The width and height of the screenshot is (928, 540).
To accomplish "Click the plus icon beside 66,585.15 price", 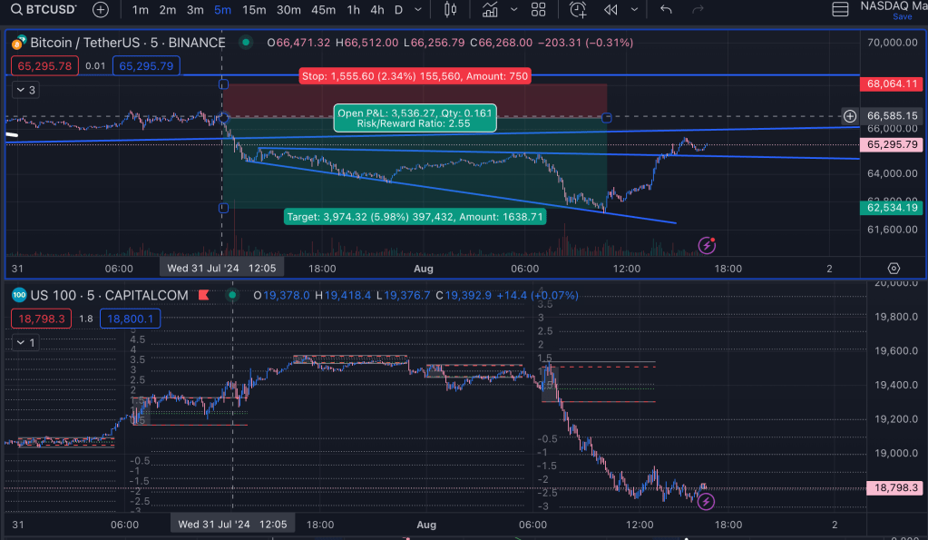I will (x=850, y=116).
